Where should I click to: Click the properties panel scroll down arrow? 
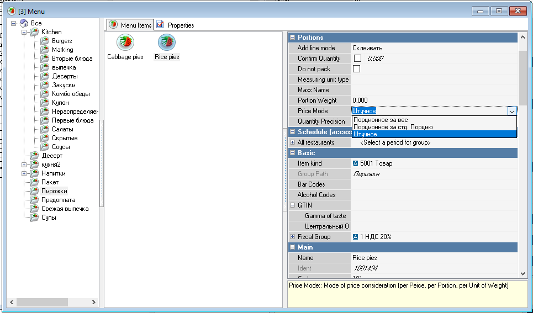(523, 273)
